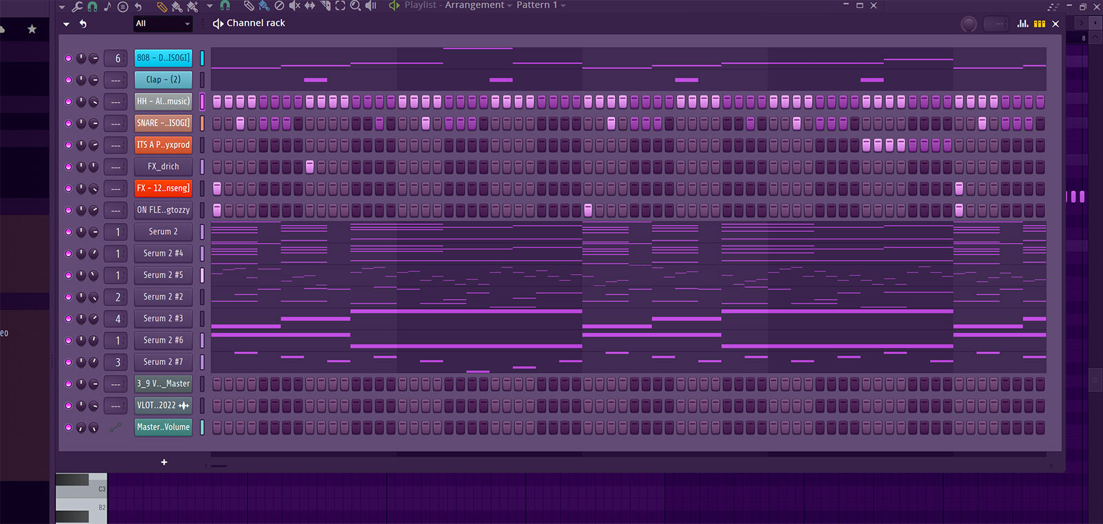Screen dimensions: 1103x524
Task: Click the channel rack swing knob
Action: click(969, 24)
